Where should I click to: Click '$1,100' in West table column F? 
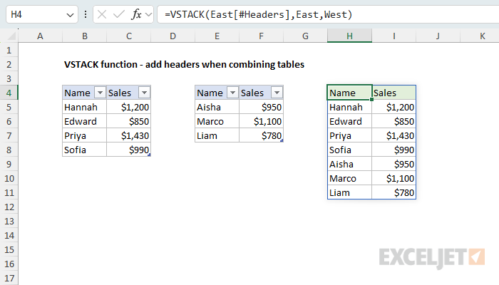[262, 121]
